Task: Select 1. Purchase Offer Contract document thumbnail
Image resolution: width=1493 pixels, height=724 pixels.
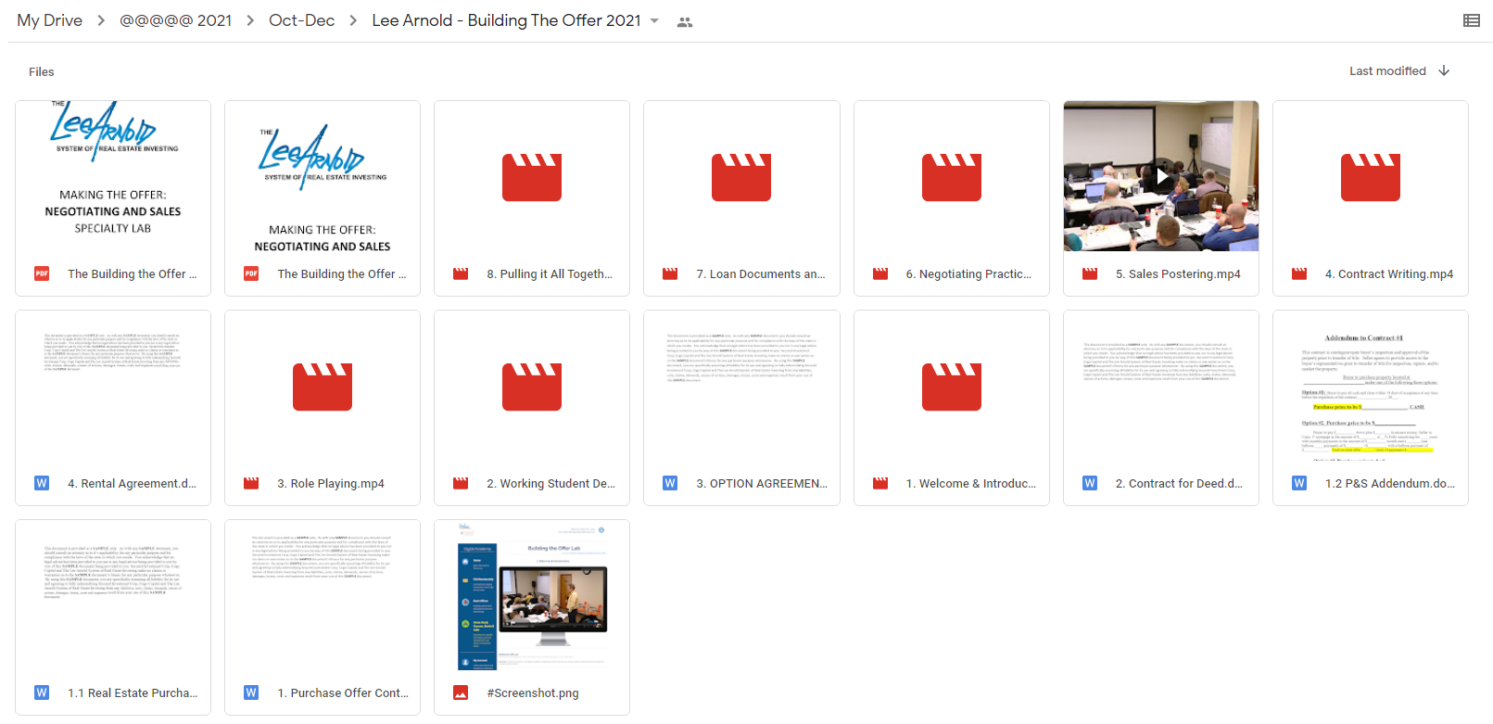Action: pyautogui.click(x=323, y=595)
